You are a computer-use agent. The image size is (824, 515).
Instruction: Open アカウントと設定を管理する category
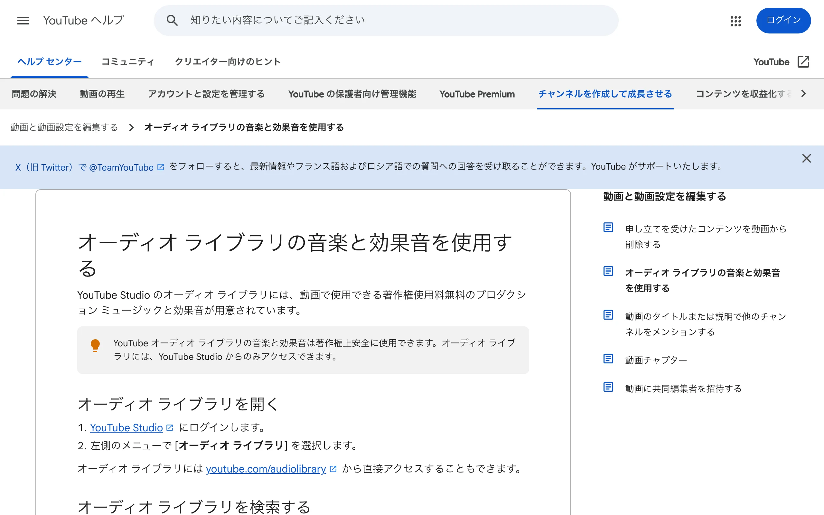[206, 94]
